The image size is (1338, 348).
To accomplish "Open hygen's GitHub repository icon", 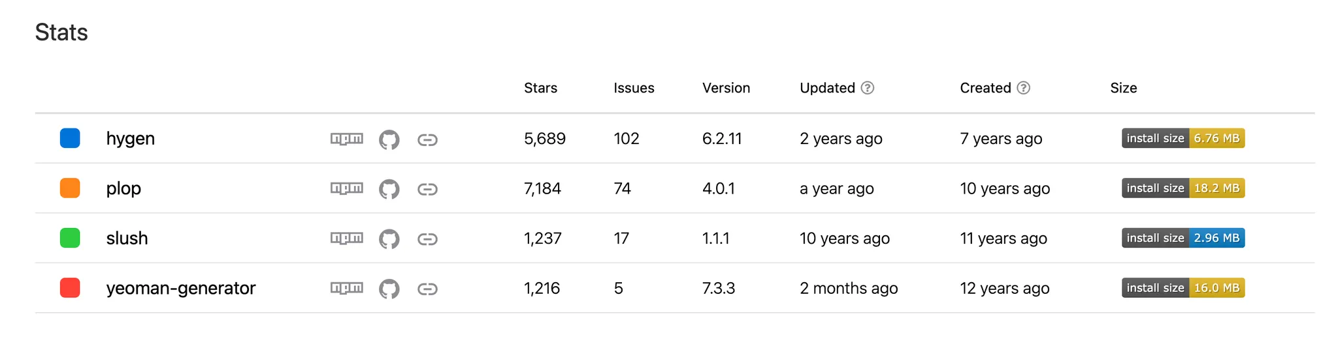I will (389, 139).
